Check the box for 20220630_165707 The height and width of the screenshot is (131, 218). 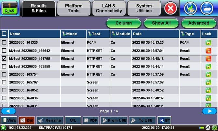click(x=4, y=82)
